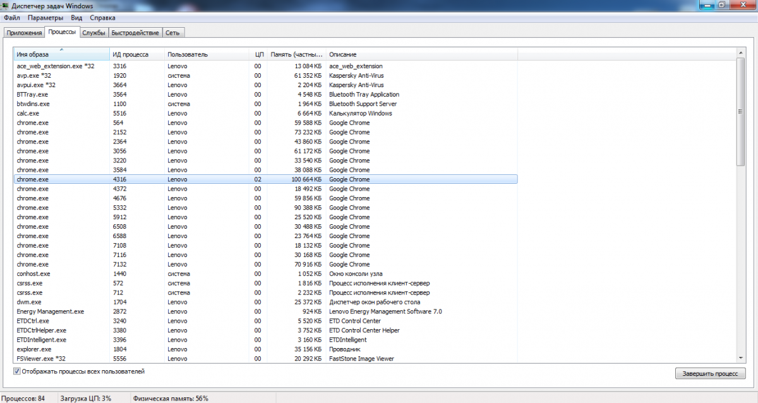
Task: Select chrome.exe with PID 5912
Action: click(265, 217)
